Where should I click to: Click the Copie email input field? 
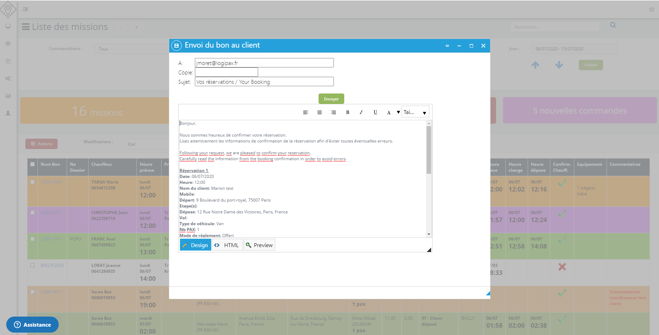pos(226,72)
